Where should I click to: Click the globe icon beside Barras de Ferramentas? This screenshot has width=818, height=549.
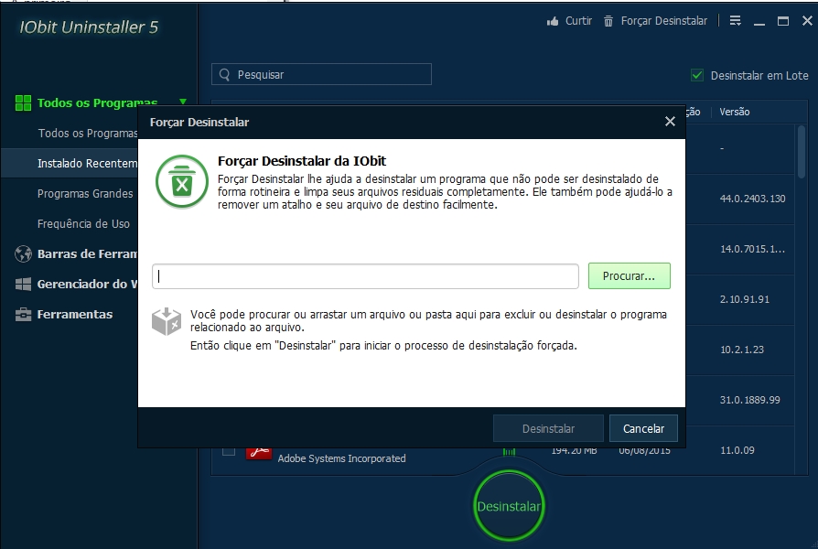tap(23, 253)
